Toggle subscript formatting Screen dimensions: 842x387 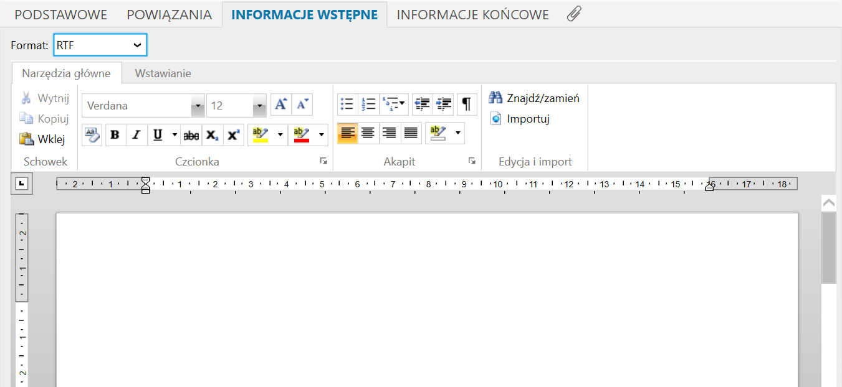[213, 135]
